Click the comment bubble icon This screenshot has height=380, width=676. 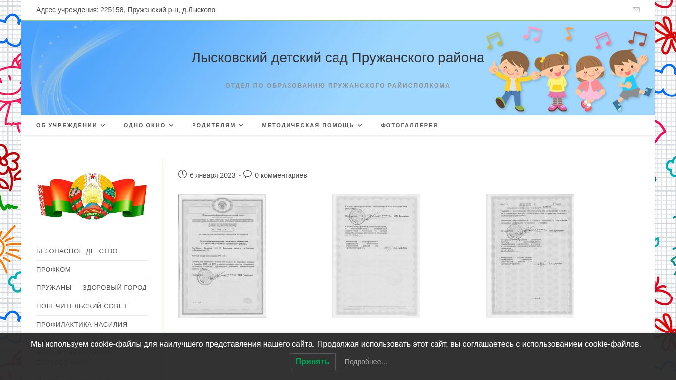(247, 174)
